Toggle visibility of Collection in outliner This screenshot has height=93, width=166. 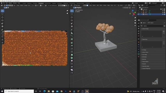point(163,9)
